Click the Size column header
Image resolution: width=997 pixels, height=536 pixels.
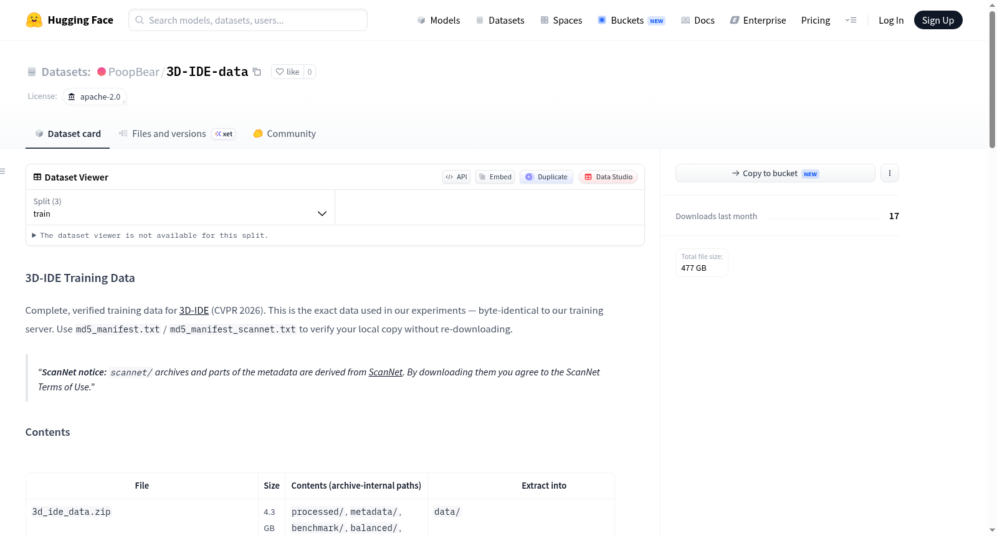(x=272, y=486)
